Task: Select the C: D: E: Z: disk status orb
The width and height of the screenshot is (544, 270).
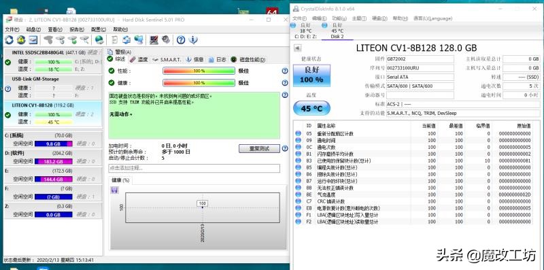Action: pyautogui.click(x=293, y=25)
